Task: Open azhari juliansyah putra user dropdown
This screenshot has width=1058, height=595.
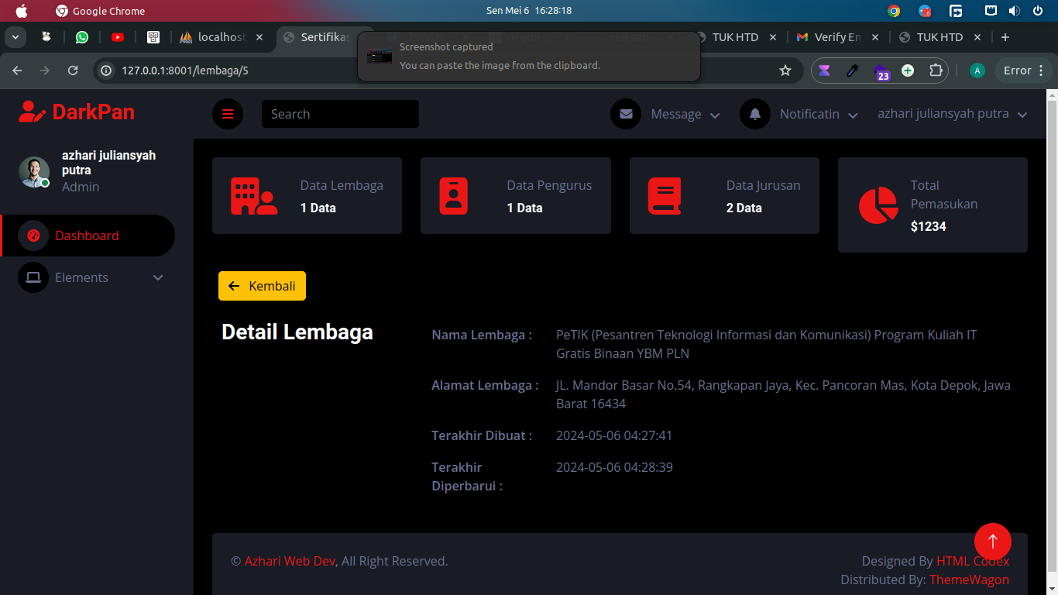Action: 953,114
